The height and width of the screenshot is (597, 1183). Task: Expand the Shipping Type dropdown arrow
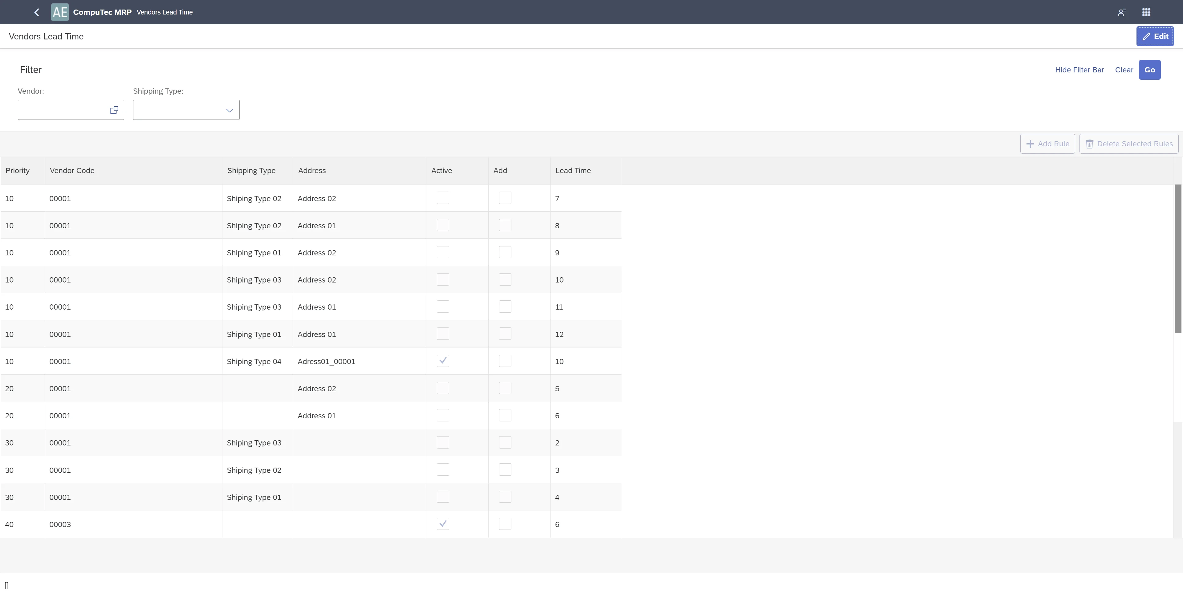pyautogui.click(x=229, y=110)
